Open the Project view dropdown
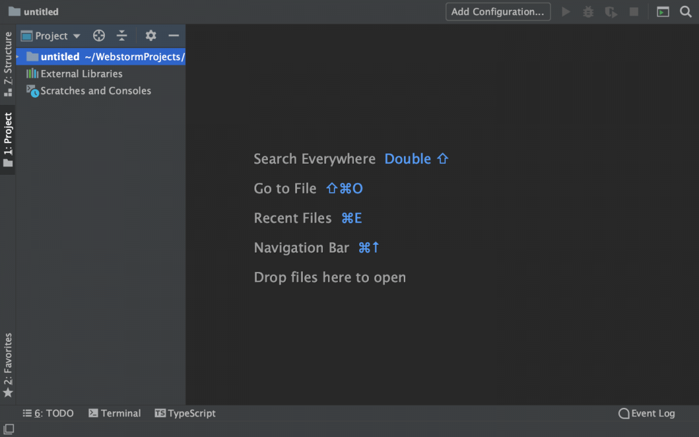 [51, 36]
